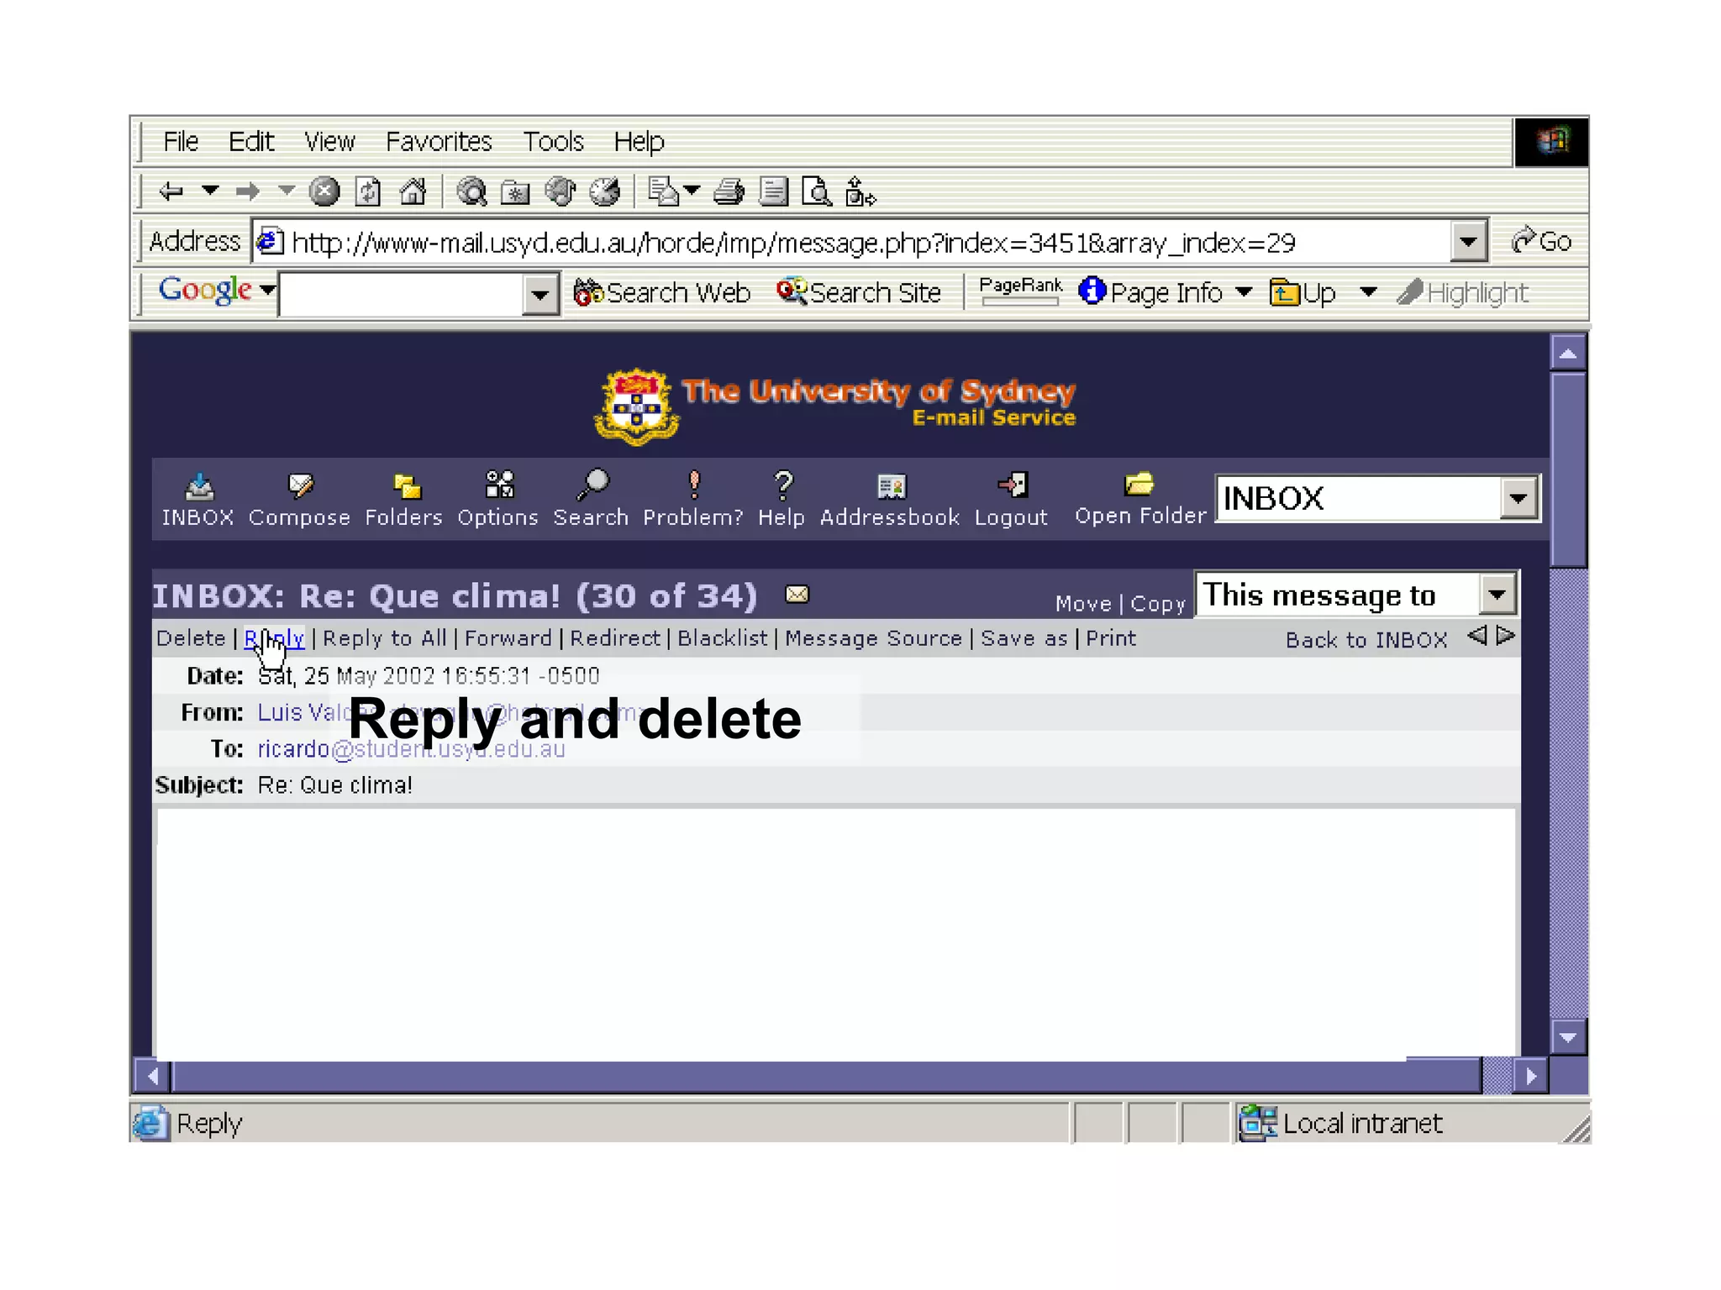Click the vertical scrollbar down arrow
The height and width of the screenshot is (1290, 1721).
coord(1568,1037)
